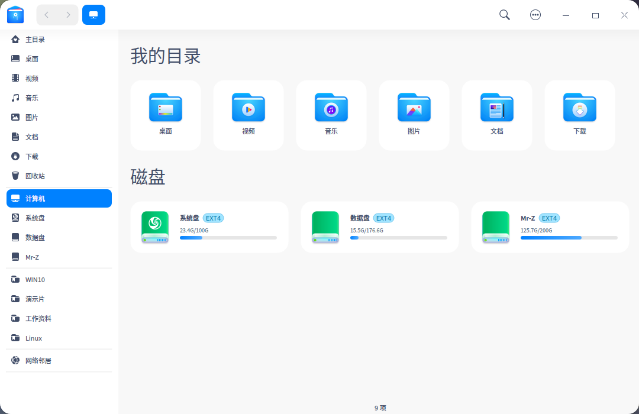Screen dimensions: 639x414
Task: Go back with the left arrow
Action: tap(47, 15)
